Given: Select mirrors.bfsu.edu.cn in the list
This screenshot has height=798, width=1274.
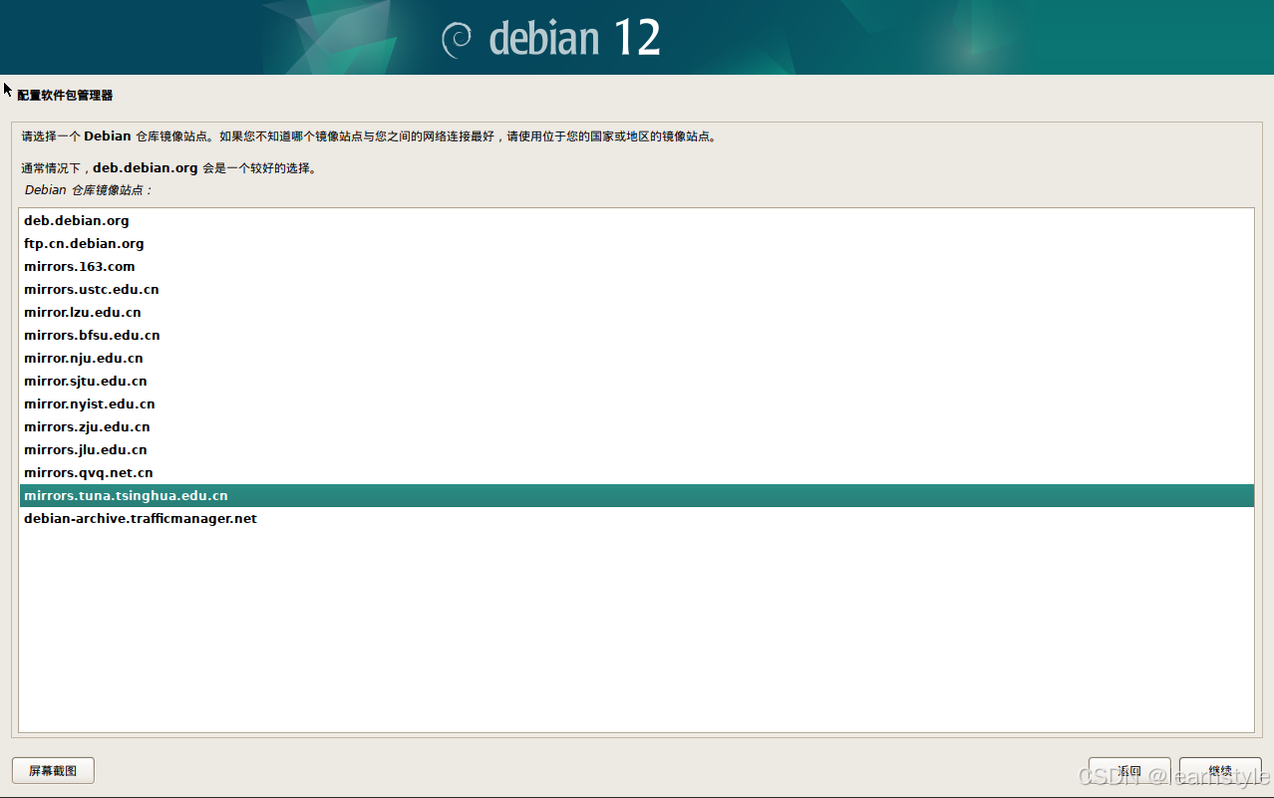Looking at the screenshot, I should click(637, 335).
